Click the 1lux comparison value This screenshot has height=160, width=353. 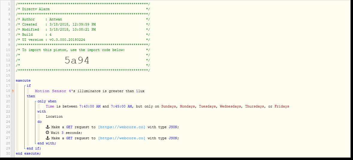140,91
